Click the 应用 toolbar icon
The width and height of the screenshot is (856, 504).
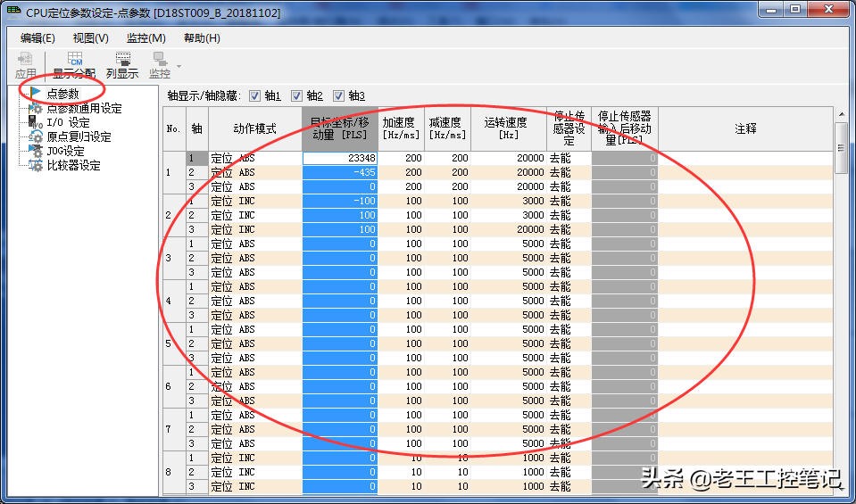[x=26, y=65]
